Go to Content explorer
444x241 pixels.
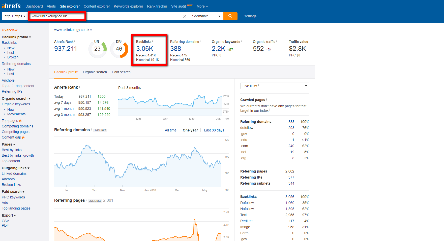tap(97, 6)
